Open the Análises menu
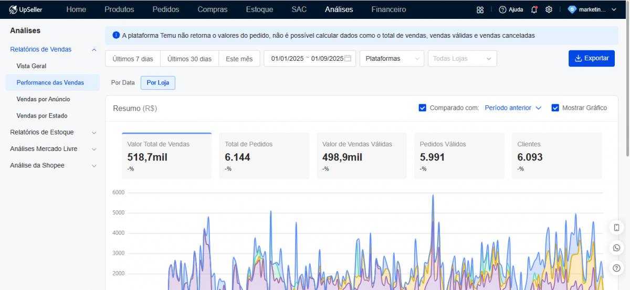 click(339, 9)
